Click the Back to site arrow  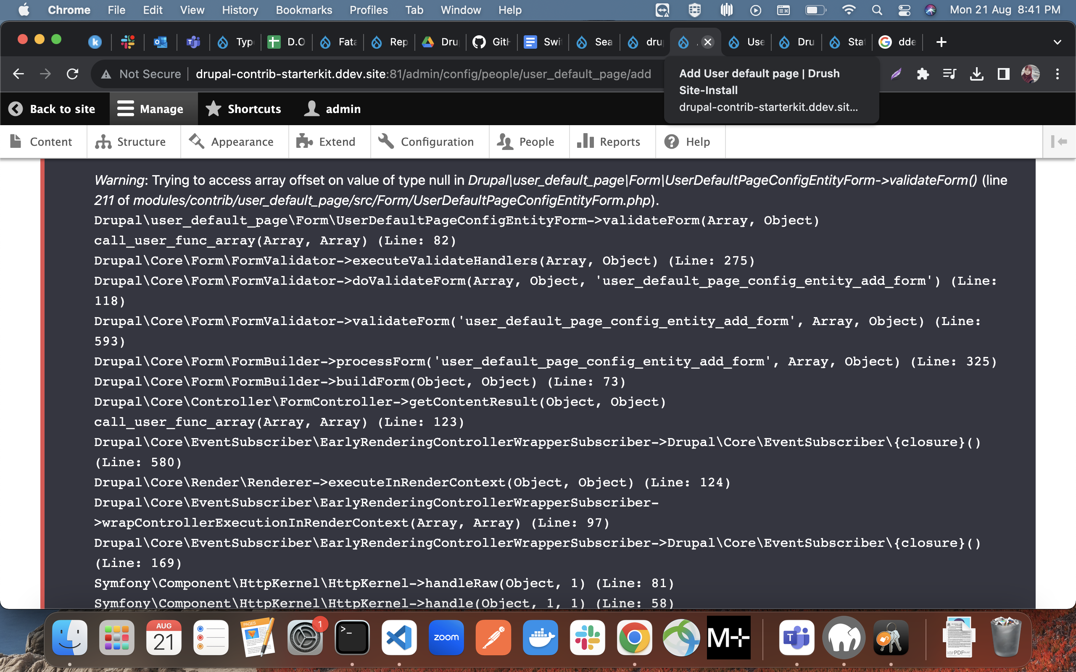16,109
